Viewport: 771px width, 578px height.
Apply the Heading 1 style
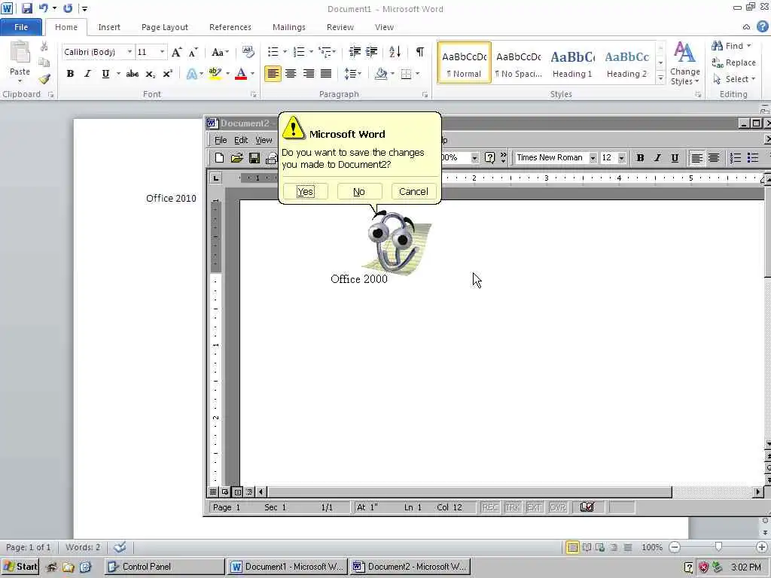[572, 63]
